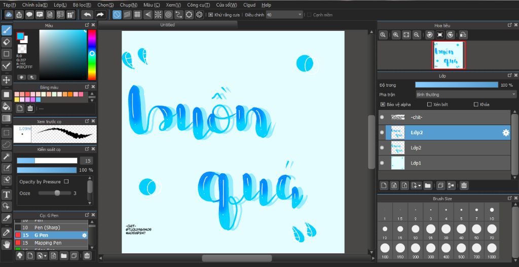Select the Eraser tool
519x267 pixels.
(7, 42)
